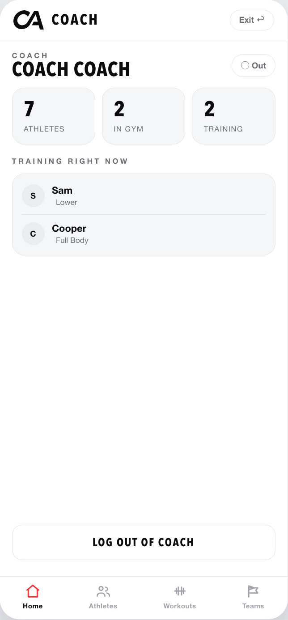Open the Teams flag icon
Screen dimensions: 288x620
253,591
